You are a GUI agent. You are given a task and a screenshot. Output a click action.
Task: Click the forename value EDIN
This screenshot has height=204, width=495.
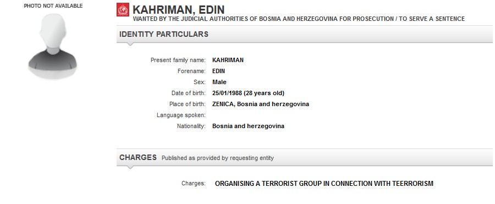coord(218,71)
